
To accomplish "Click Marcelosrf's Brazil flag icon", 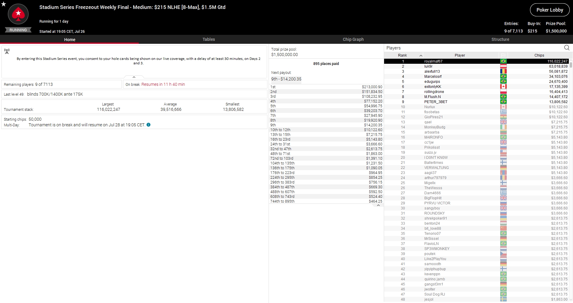I will [503, 77].
